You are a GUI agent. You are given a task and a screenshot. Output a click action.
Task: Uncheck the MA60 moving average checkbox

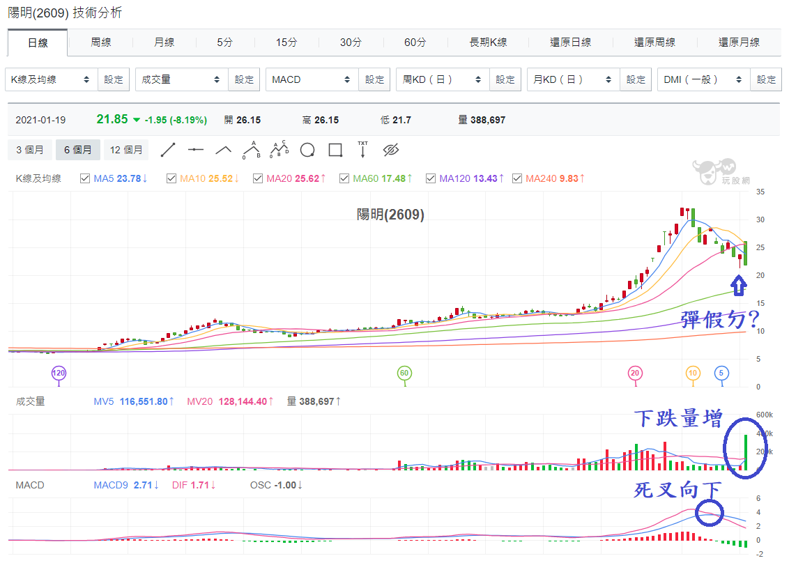[344, 178]
